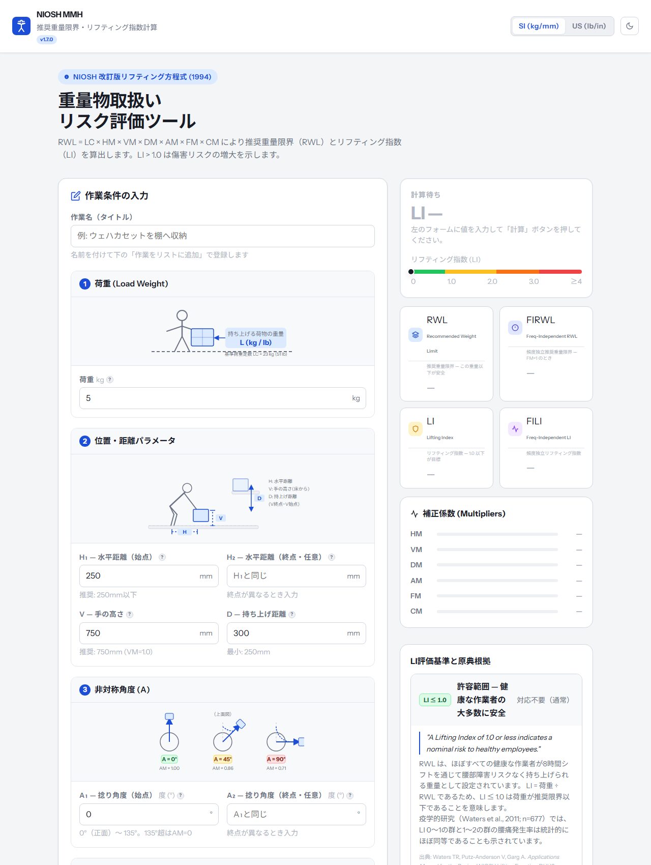Click the NIOSH MMH app logo icon
Screen dimensions: 651x865
(x=21, y=26)
